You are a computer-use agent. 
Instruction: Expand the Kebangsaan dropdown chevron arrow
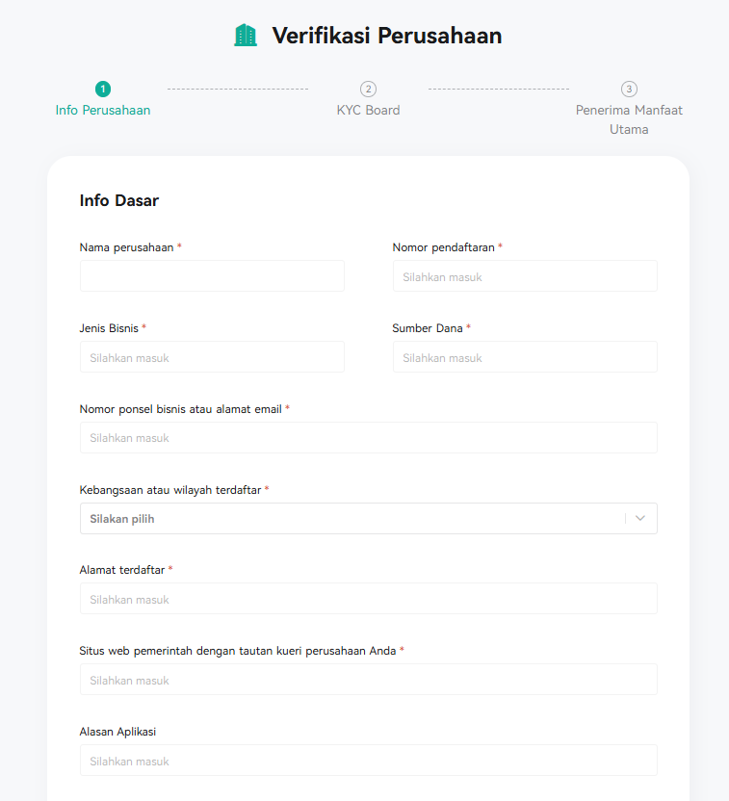point(640,518)
